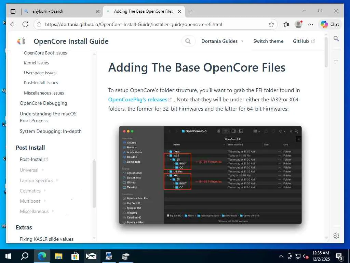This screenshot has height=263, width=350.
Task: View site information via the lock icon
Action: click(39, 24)
